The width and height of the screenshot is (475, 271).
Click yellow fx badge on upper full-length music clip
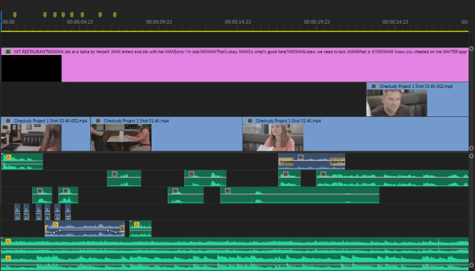pos(8,241)
